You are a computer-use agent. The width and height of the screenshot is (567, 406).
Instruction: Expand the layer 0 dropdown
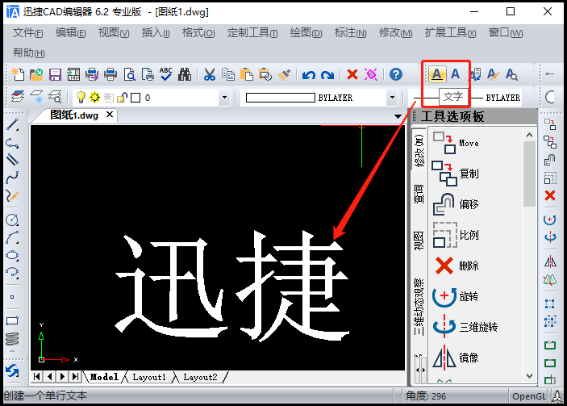click(224, 98)
